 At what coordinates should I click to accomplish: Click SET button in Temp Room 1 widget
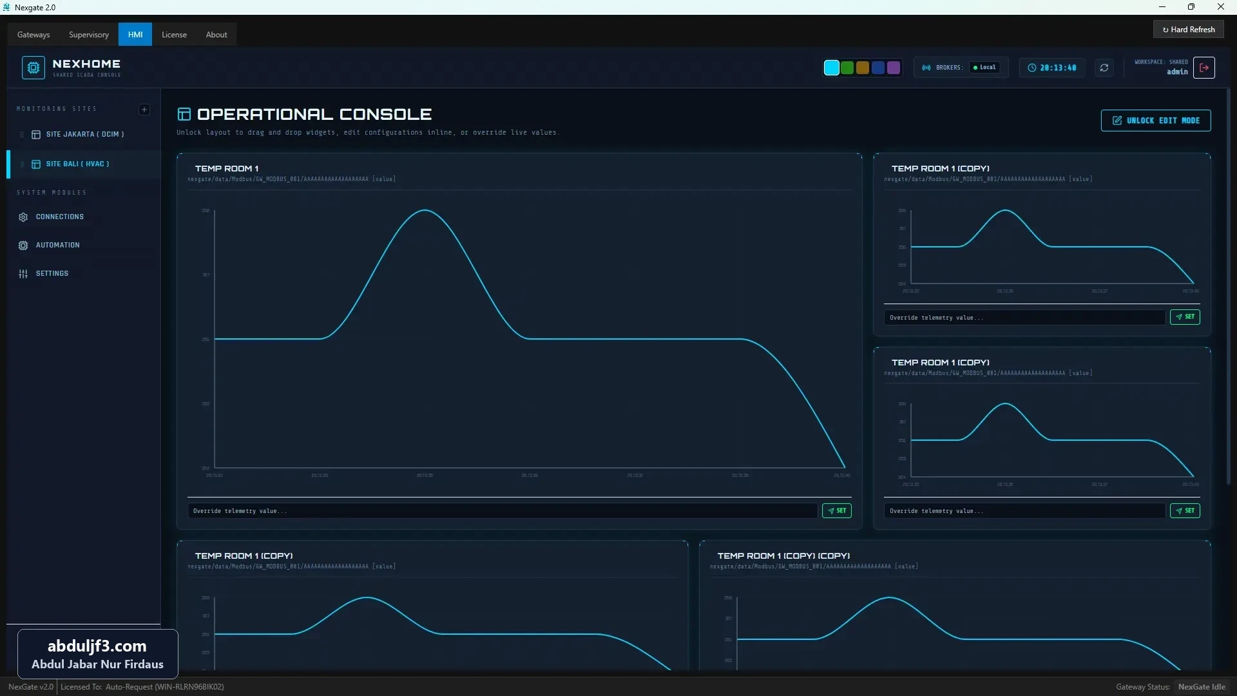(x=837, y=511)
